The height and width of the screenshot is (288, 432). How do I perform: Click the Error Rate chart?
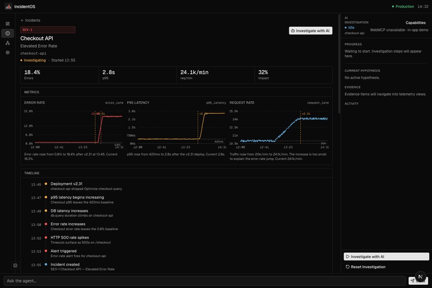click(x=73, y=130)
